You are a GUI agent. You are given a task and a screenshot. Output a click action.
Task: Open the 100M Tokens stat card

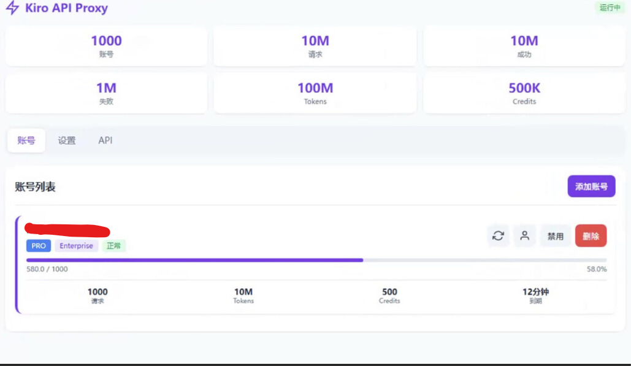(x=315, y=93)
